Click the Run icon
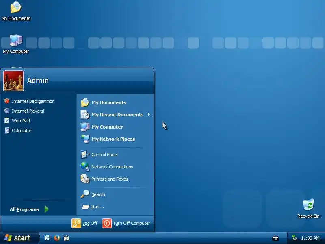This screenshot has width=325, height=244. pyautogui.click(x=85, y=207)
